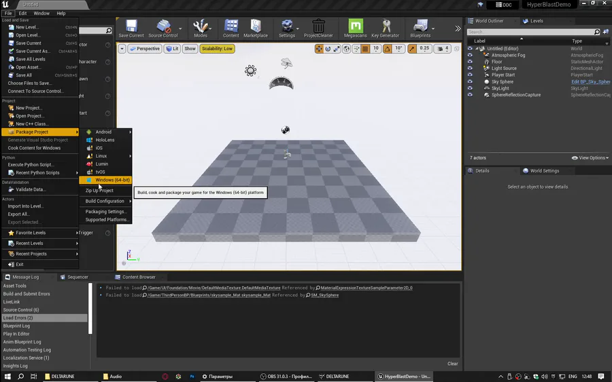This screenshot has height=382, width=612.
Task: Open the Edit menu
Action: point(22,14)
